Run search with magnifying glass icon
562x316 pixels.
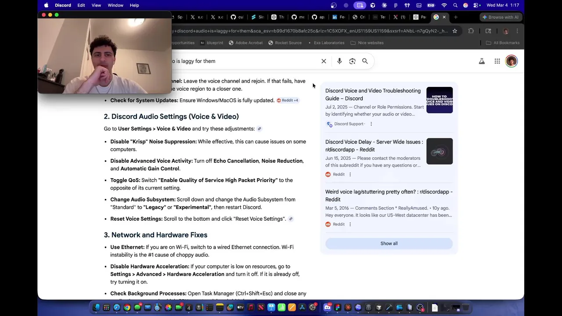(365, 61)
